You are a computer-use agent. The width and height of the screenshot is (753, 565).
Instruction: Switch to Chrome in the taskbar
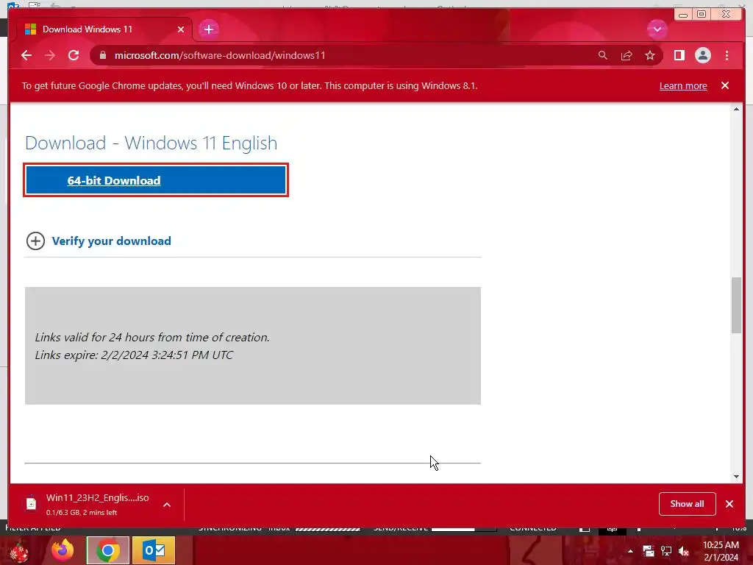coord(107,550)
